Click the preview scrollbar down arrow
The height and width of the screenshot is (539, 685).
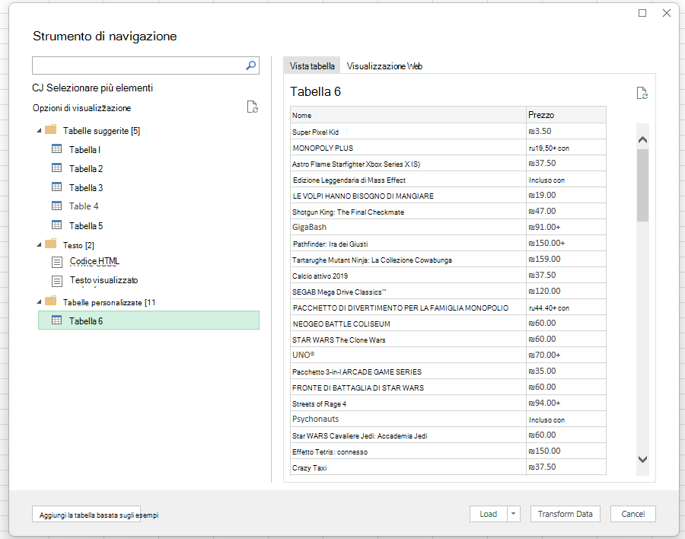tap(642, 459)
